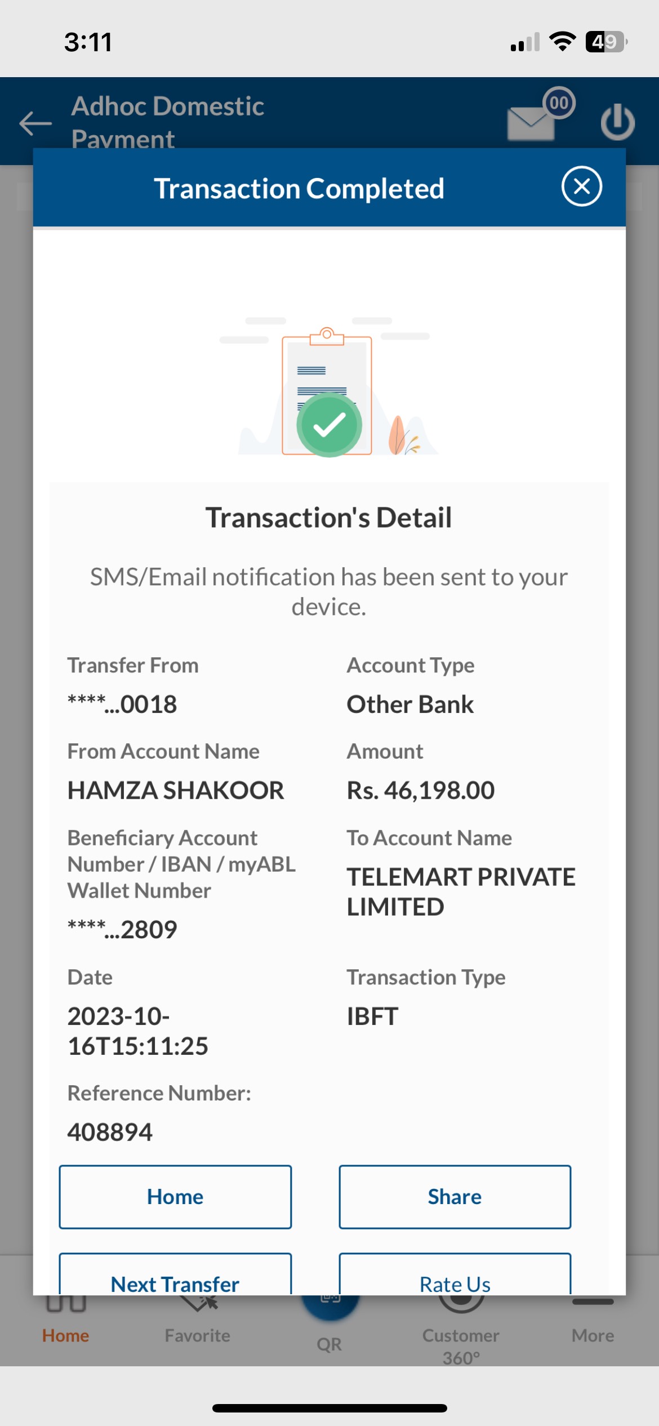Tap the Wi-Fi icon in status bar
The width and height of the screenshot is (659, 1426).
click(x=562, y=42)
